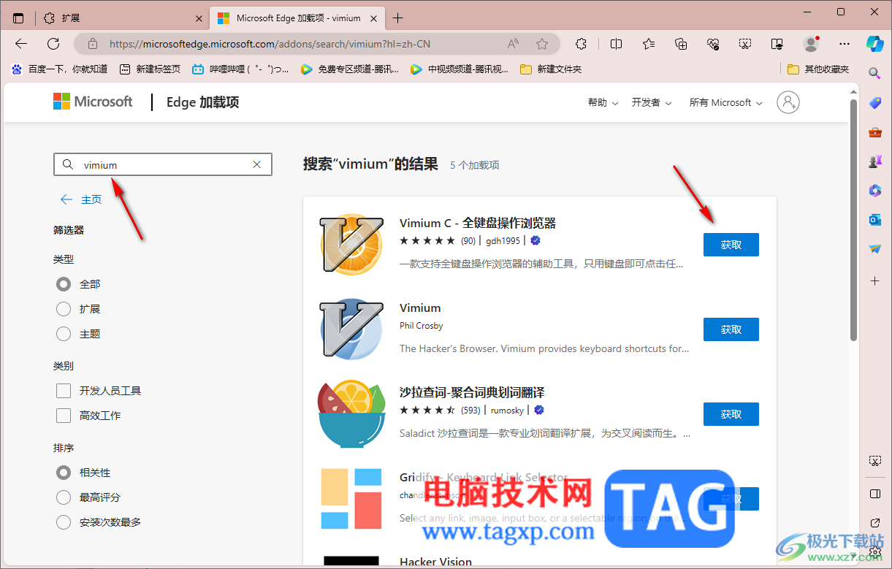Open browser essentials heart icon

click(714, 44)
